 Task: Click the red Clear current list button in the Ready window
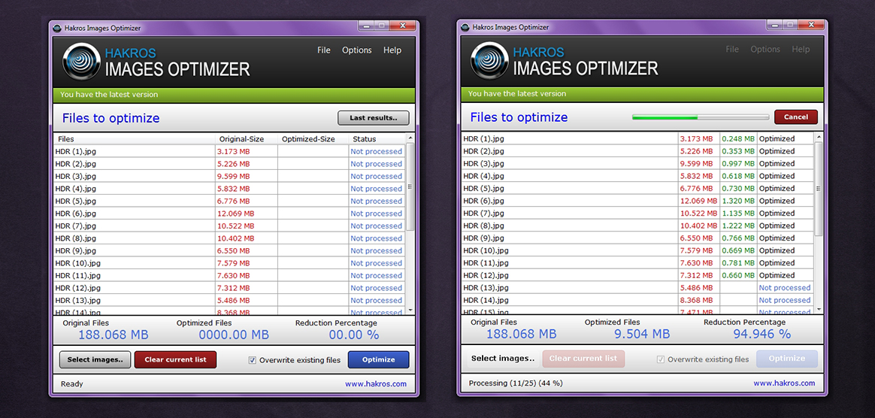point(175,359)
